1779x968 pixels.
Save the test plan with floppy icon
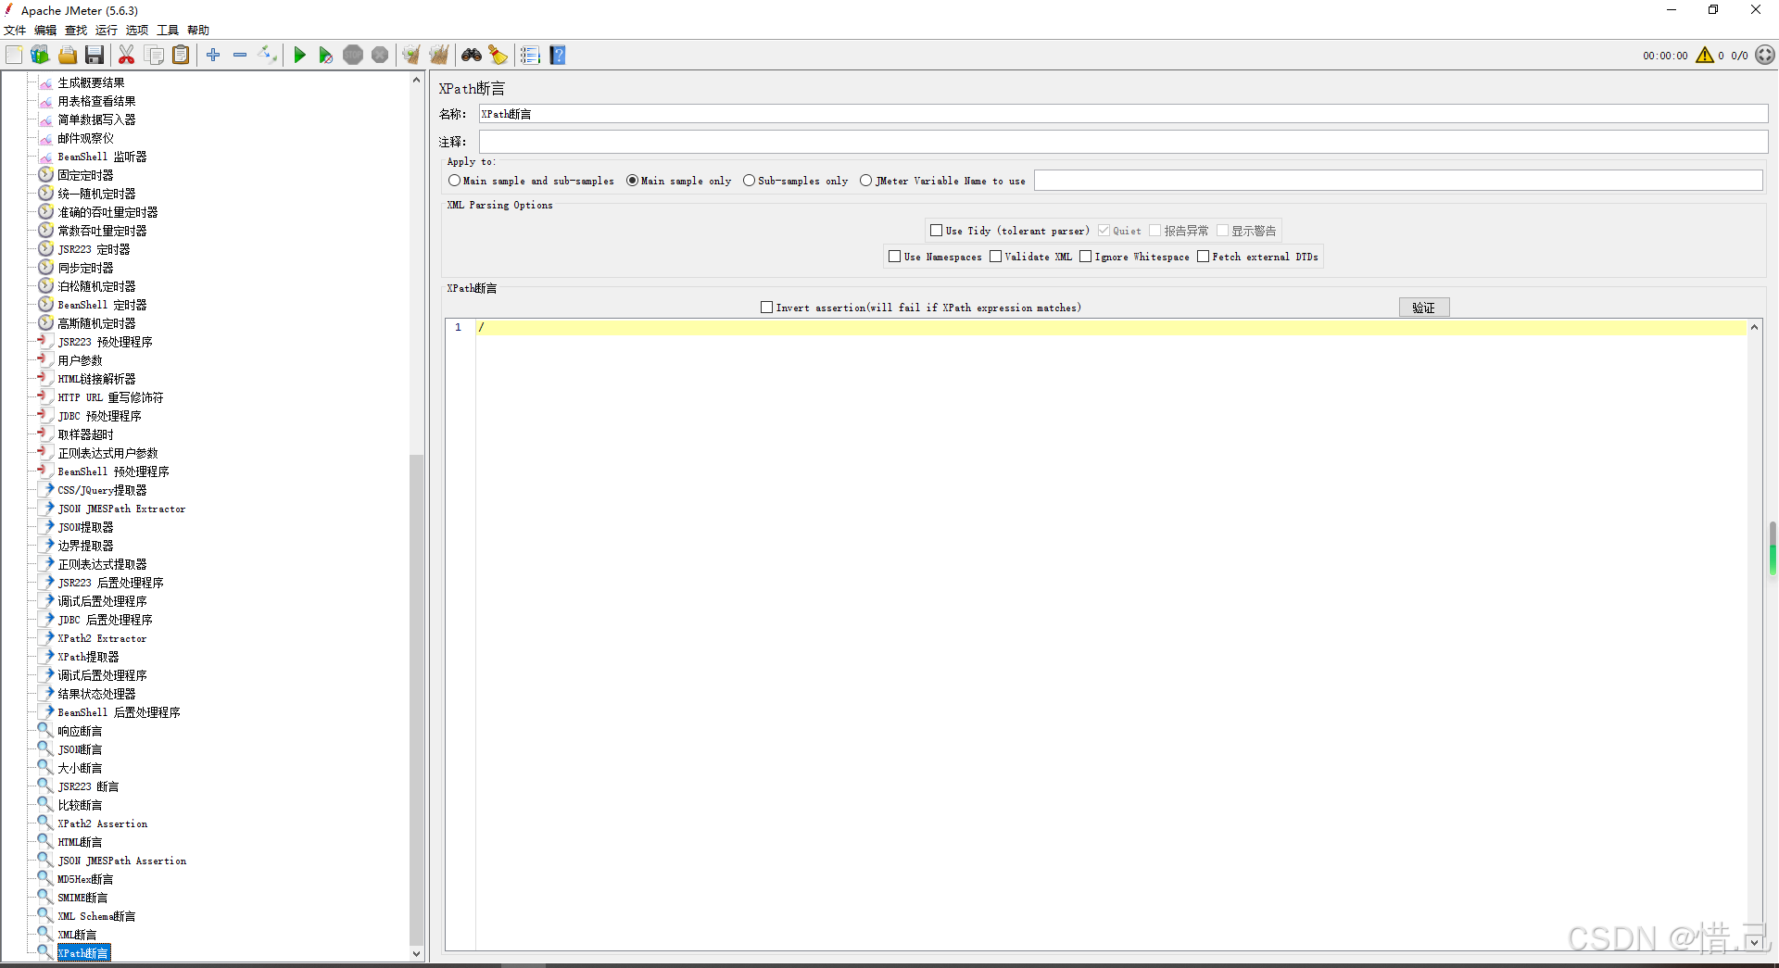(x=95, y=56)
